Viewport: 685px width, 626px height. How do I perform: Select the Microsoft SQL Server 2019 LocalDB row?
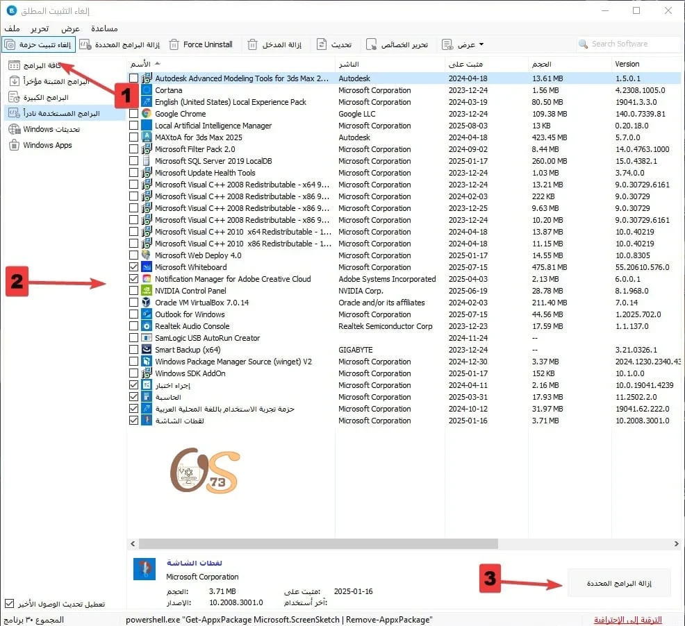[x=404, y=160]
